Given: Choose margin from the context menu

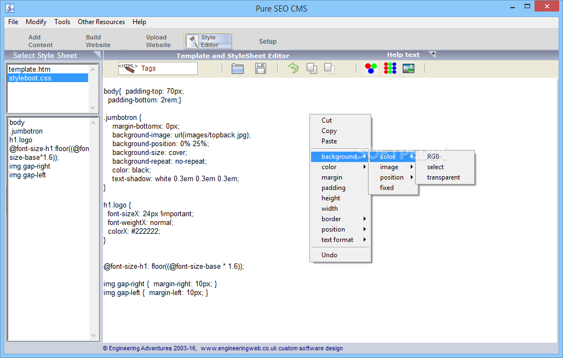Looking at the screenshot, I should coord(341,177).
